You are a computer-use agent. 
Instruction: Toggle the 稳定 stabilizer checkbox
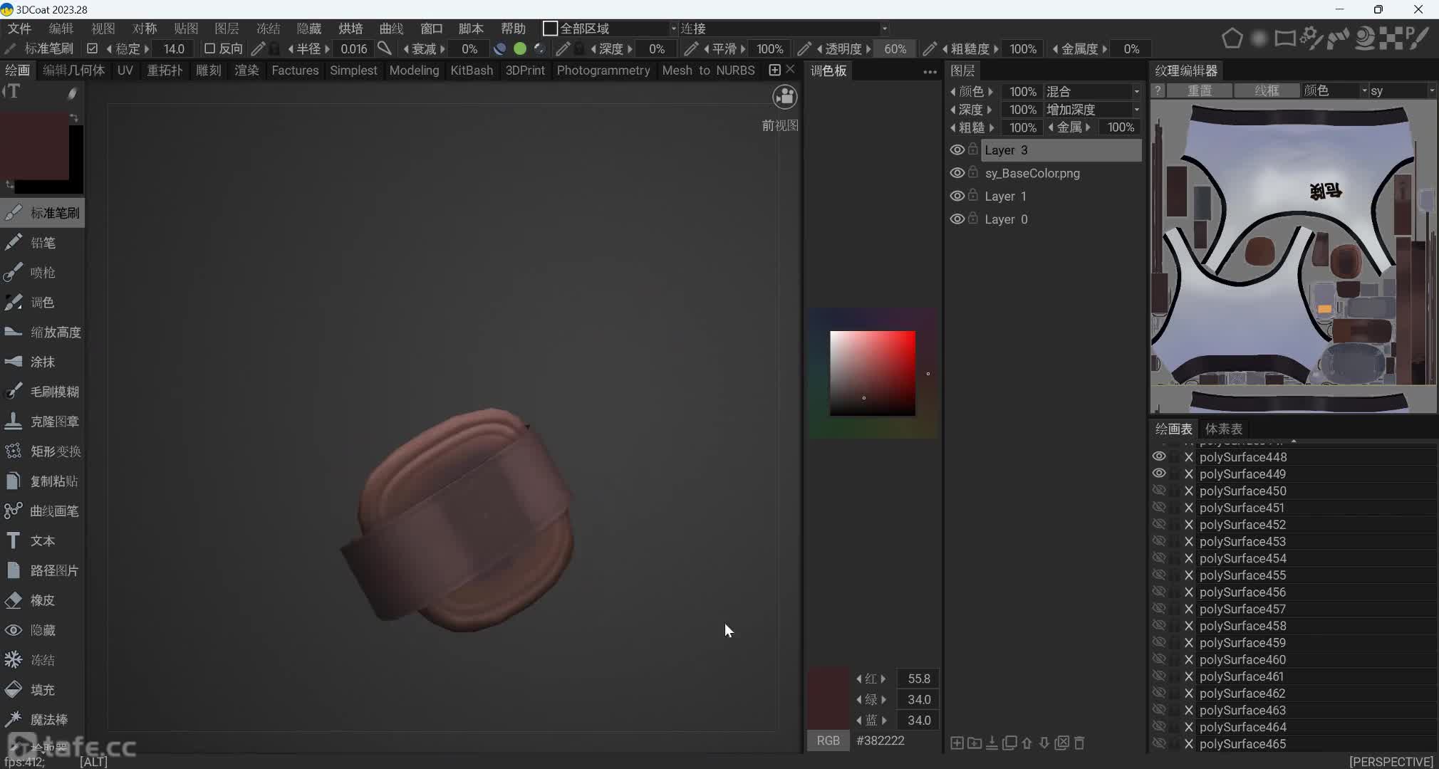(92, 48)
